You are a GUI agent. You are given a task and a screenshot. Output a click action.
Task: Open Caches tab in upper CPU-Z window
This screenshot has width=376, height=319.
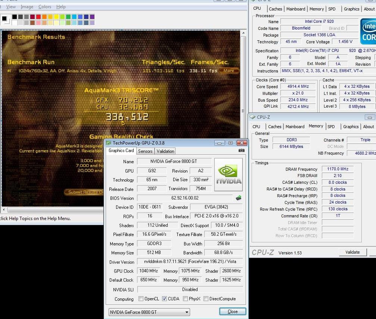click(276, 9)
